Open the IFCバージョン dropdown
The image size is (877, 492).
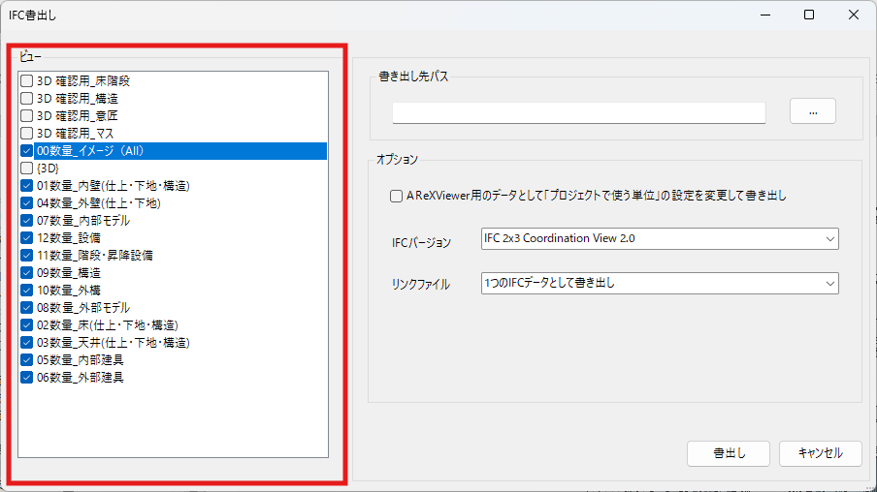659,238
